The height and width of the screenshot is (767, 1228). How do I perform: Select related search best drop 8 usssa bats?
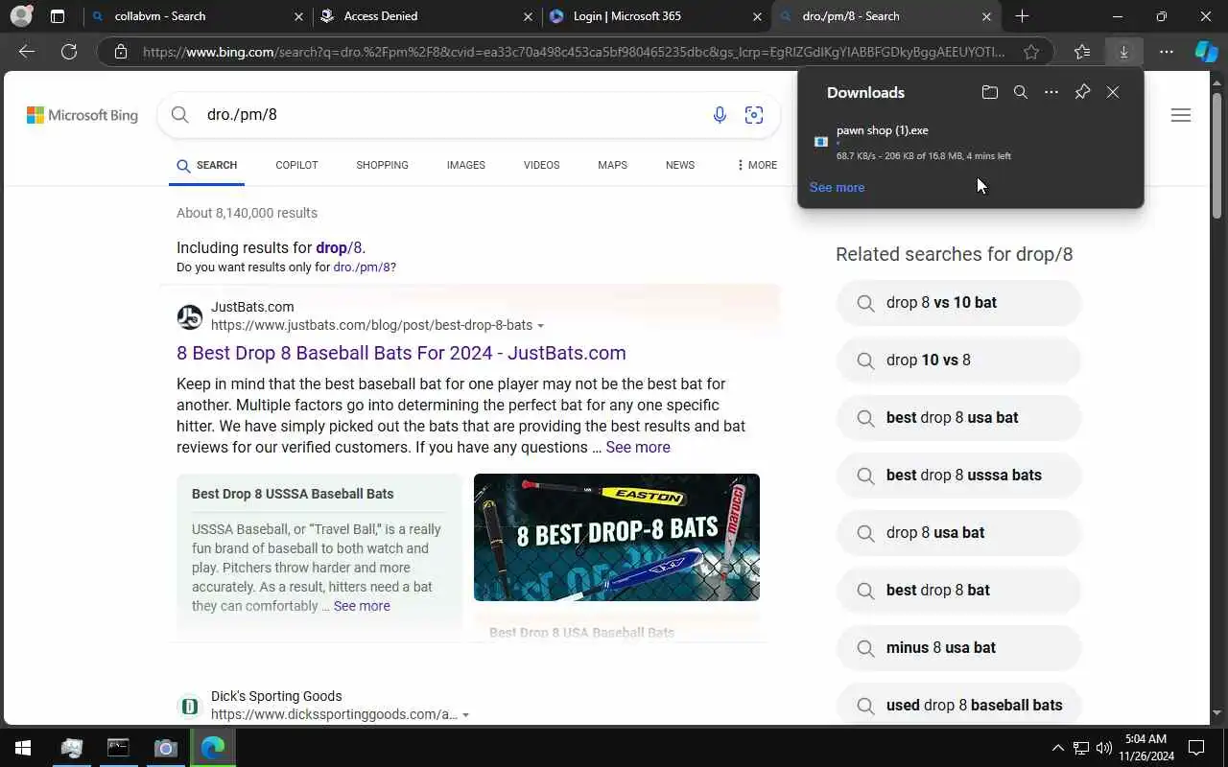[959, 476]
